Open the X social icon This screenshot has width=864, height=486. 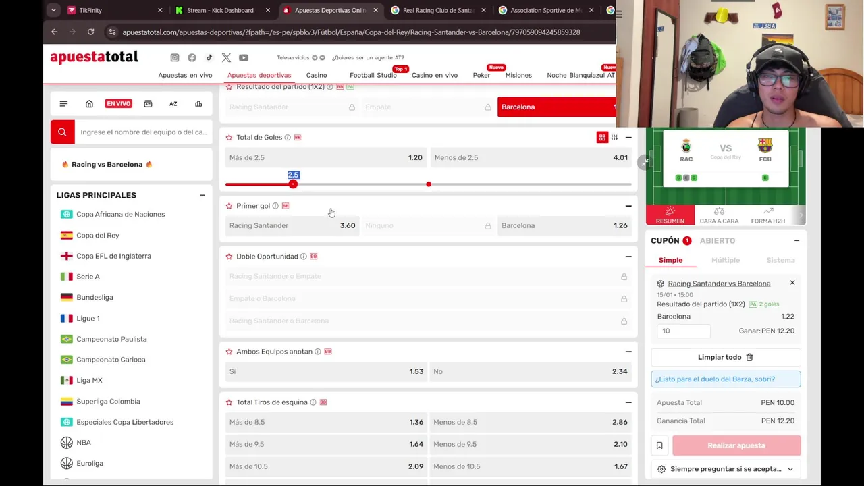pyautogui.click(x=226, y=57)
